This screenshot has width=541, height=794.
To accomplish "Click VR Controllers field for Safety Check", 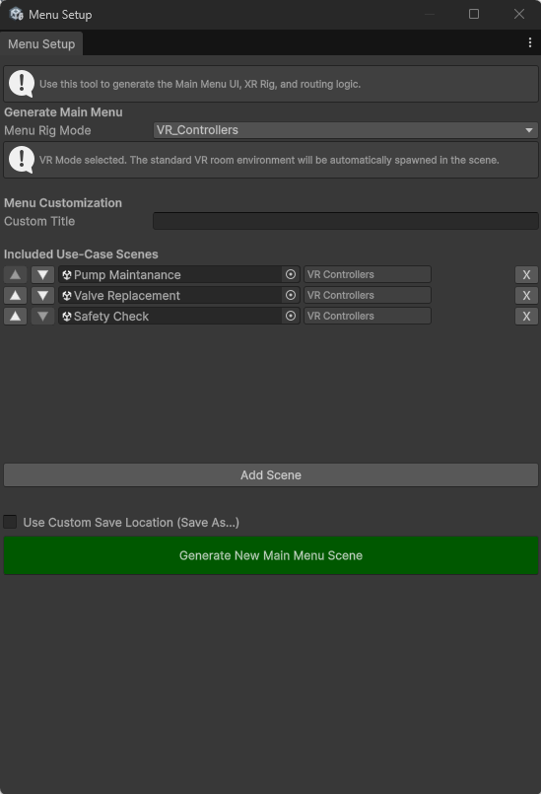I will [x=368, y=316].
